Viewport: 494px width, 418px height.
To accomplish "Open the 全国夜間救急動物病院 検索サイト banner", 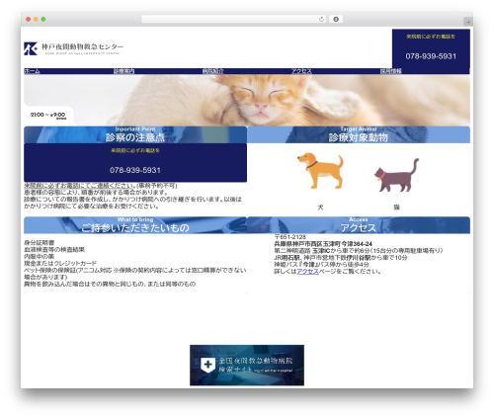I will click(x=247, y=365).
